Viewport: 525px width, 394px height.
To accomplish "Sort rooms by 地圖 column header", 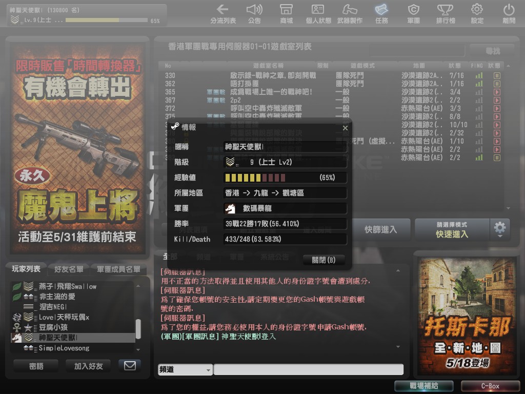I will 419,66.
